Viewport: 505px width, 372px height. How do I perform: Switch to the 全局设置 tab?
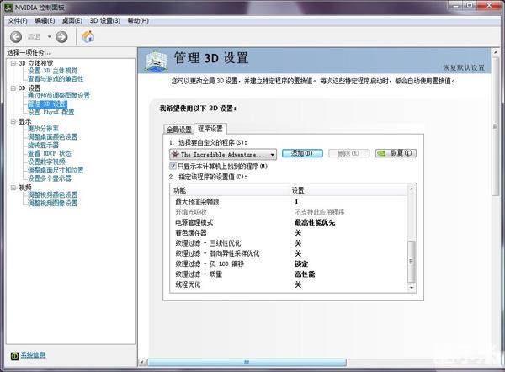click(178, 129)
